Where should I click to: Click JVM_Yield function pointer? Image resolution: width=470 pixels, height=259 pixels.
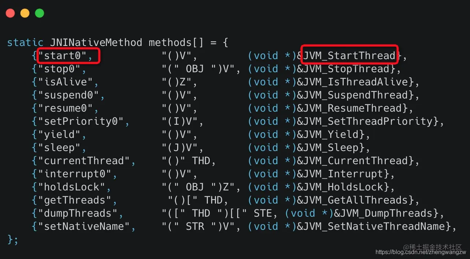(x=331, y=135)
